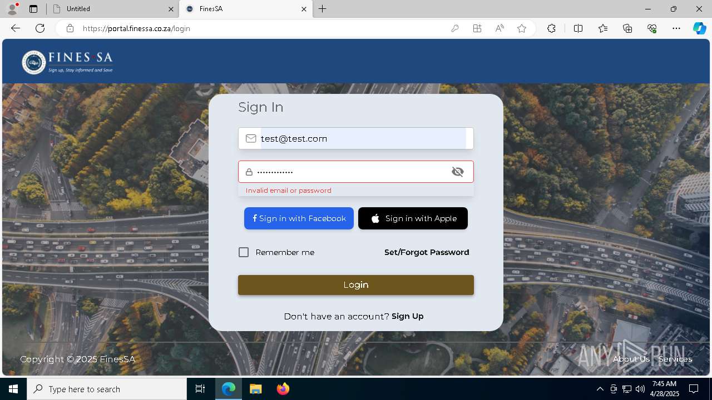Viewport: 712px width, 400px height.
Task: Show hidden tray icons chevron
Action: (600, 389)
